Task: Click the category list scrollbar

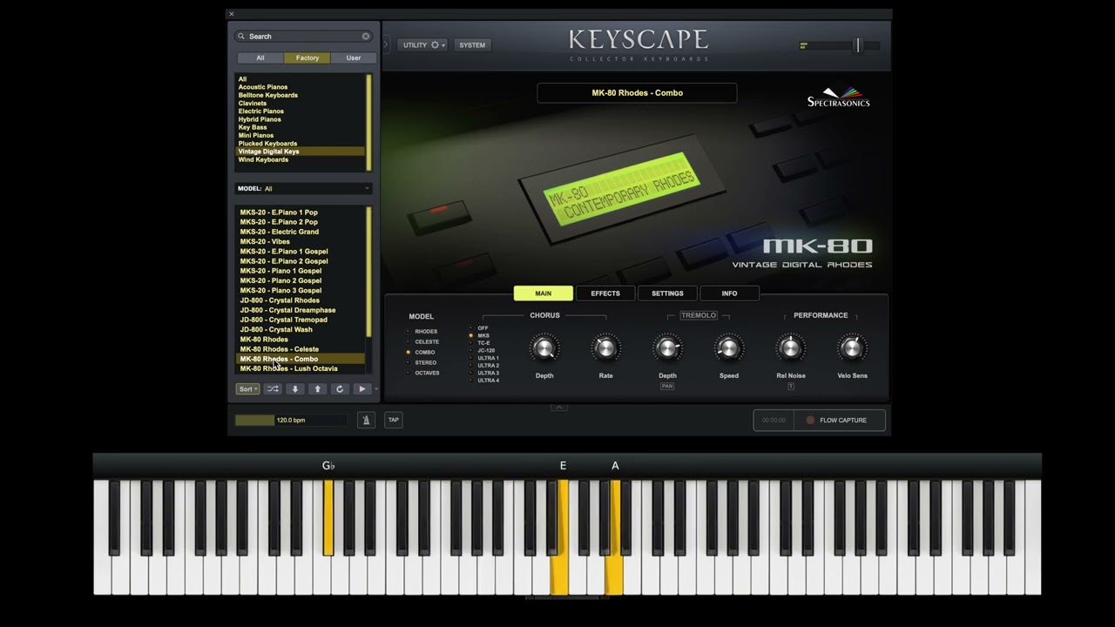Action: pos(369,123)
